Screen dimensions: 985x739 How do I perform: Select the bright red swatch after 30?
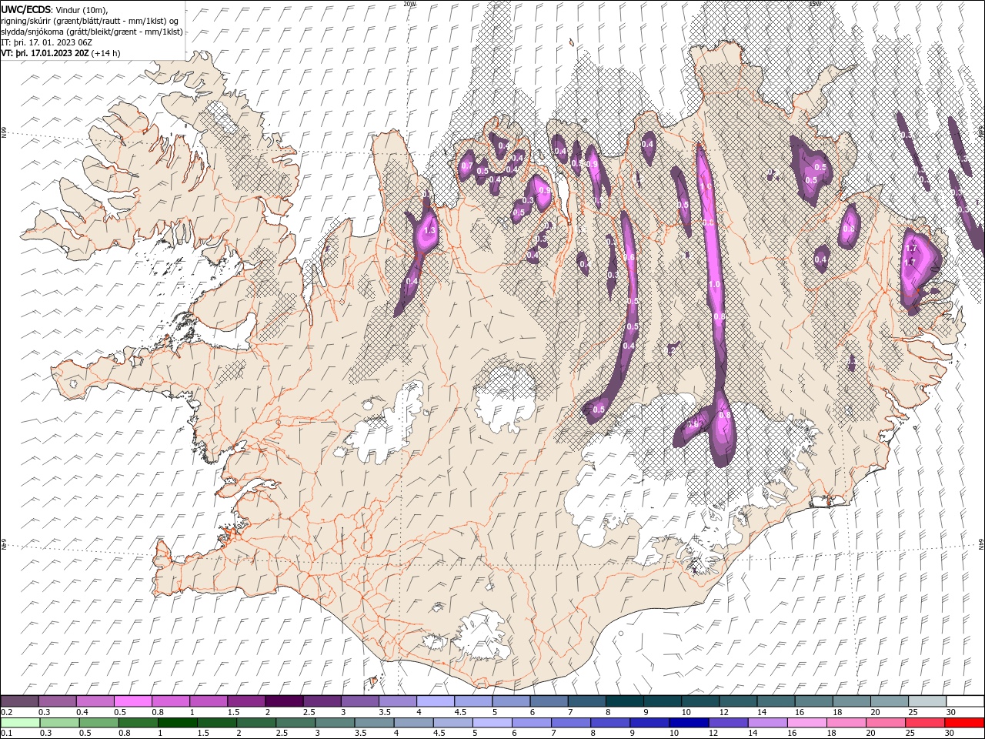tap(963, 722)
